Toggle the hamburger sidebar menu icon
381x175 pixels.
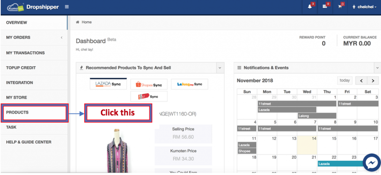(67, 7)
